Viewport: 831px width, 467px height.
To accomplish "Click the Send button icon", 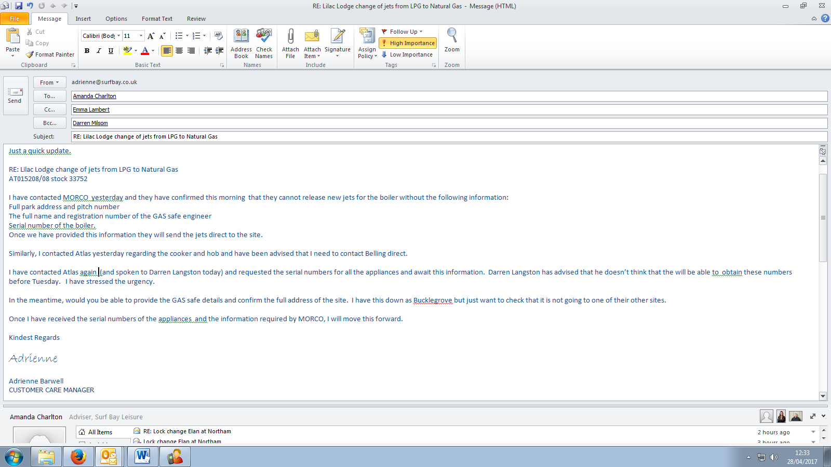I will 15,92.
